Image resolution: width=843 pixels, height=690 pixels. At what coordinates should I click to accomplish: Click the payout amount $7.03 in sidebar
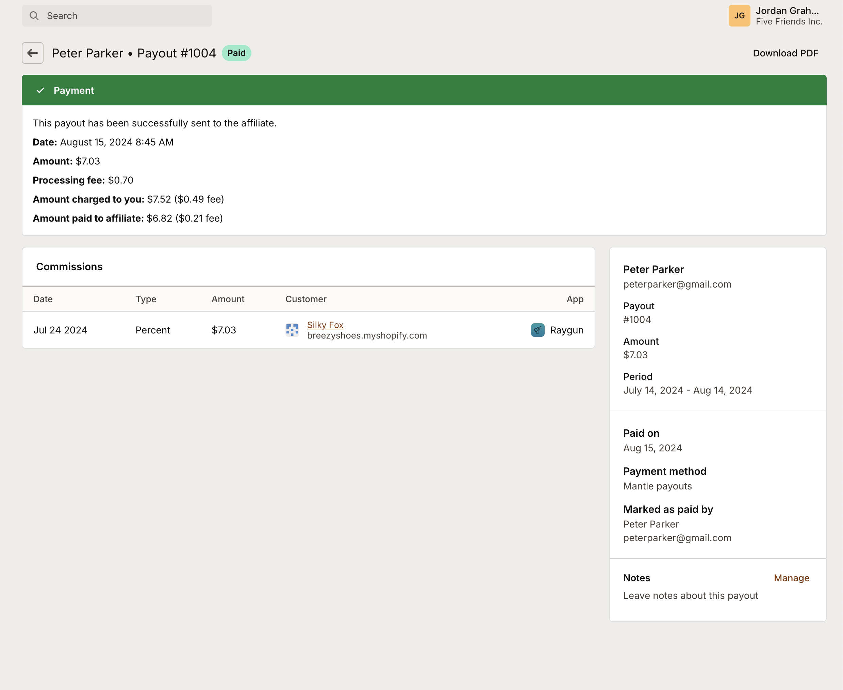coord(635,355)
